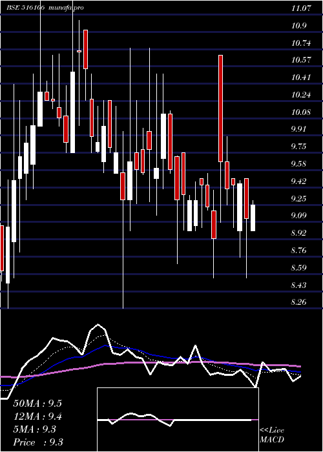Click the 9.75 price axis label
323x452 pixels.
(298, 147)
